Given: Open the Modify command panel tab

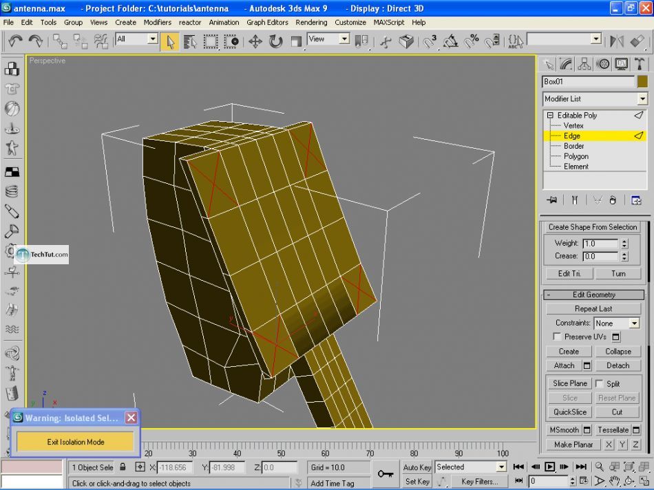Looking at the screenshot, I should tap(566, 64).
